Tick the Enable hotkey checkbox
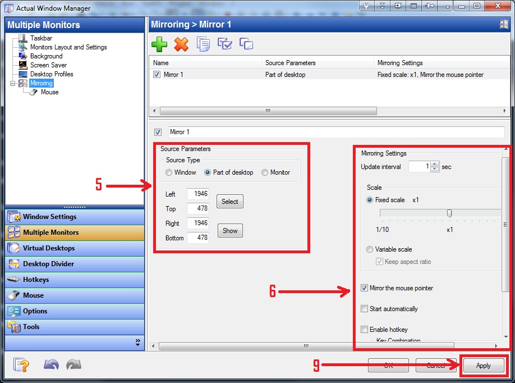 pyautogui.click(x=364, y=330)
